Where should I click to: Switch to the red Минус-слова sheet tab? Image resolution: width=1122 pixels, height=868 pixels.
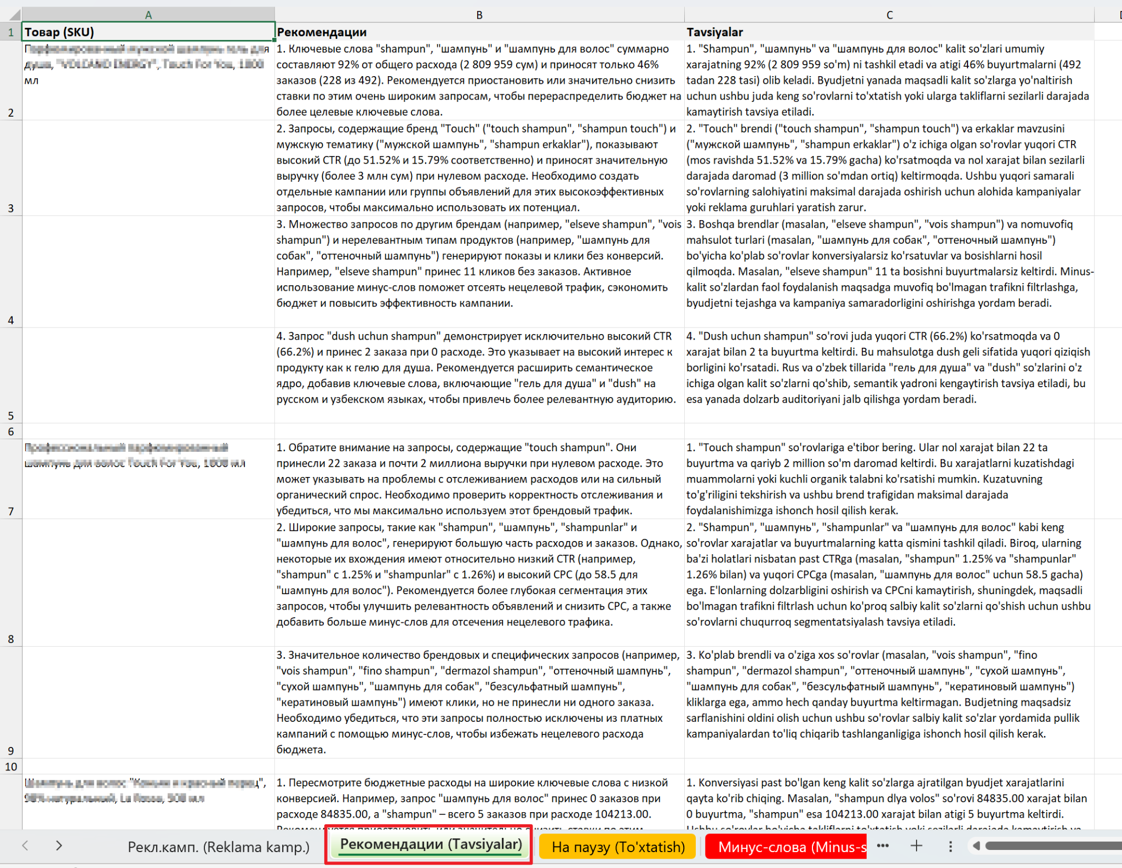pos(787,847)
